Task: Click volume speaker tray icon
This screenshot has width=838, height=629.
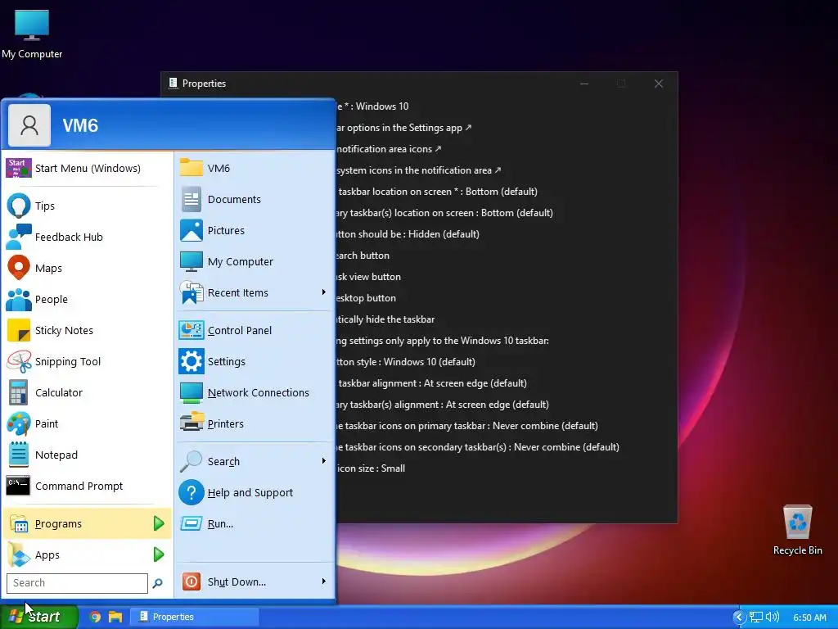Action: click(773, 618)
